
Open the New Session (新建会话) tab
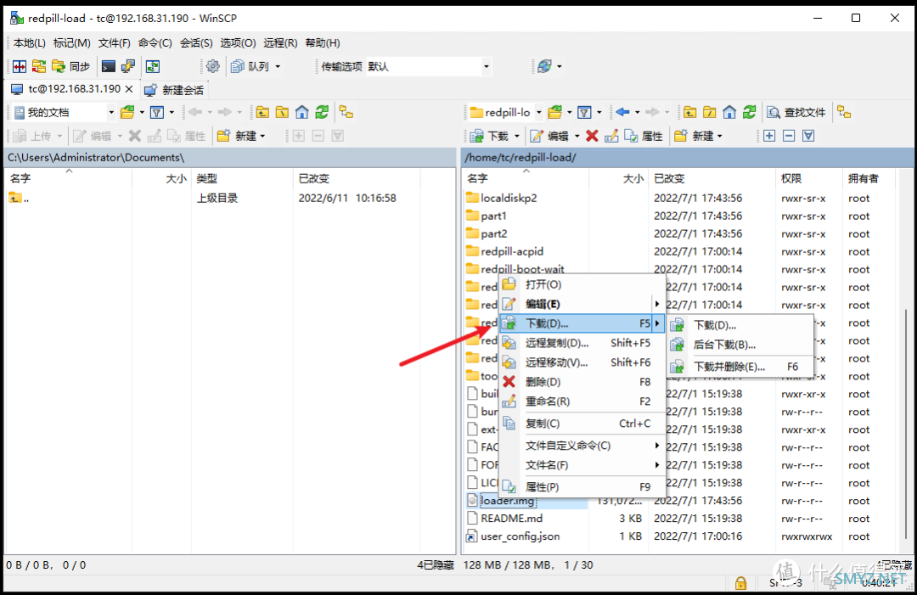(x=174, y=90)
